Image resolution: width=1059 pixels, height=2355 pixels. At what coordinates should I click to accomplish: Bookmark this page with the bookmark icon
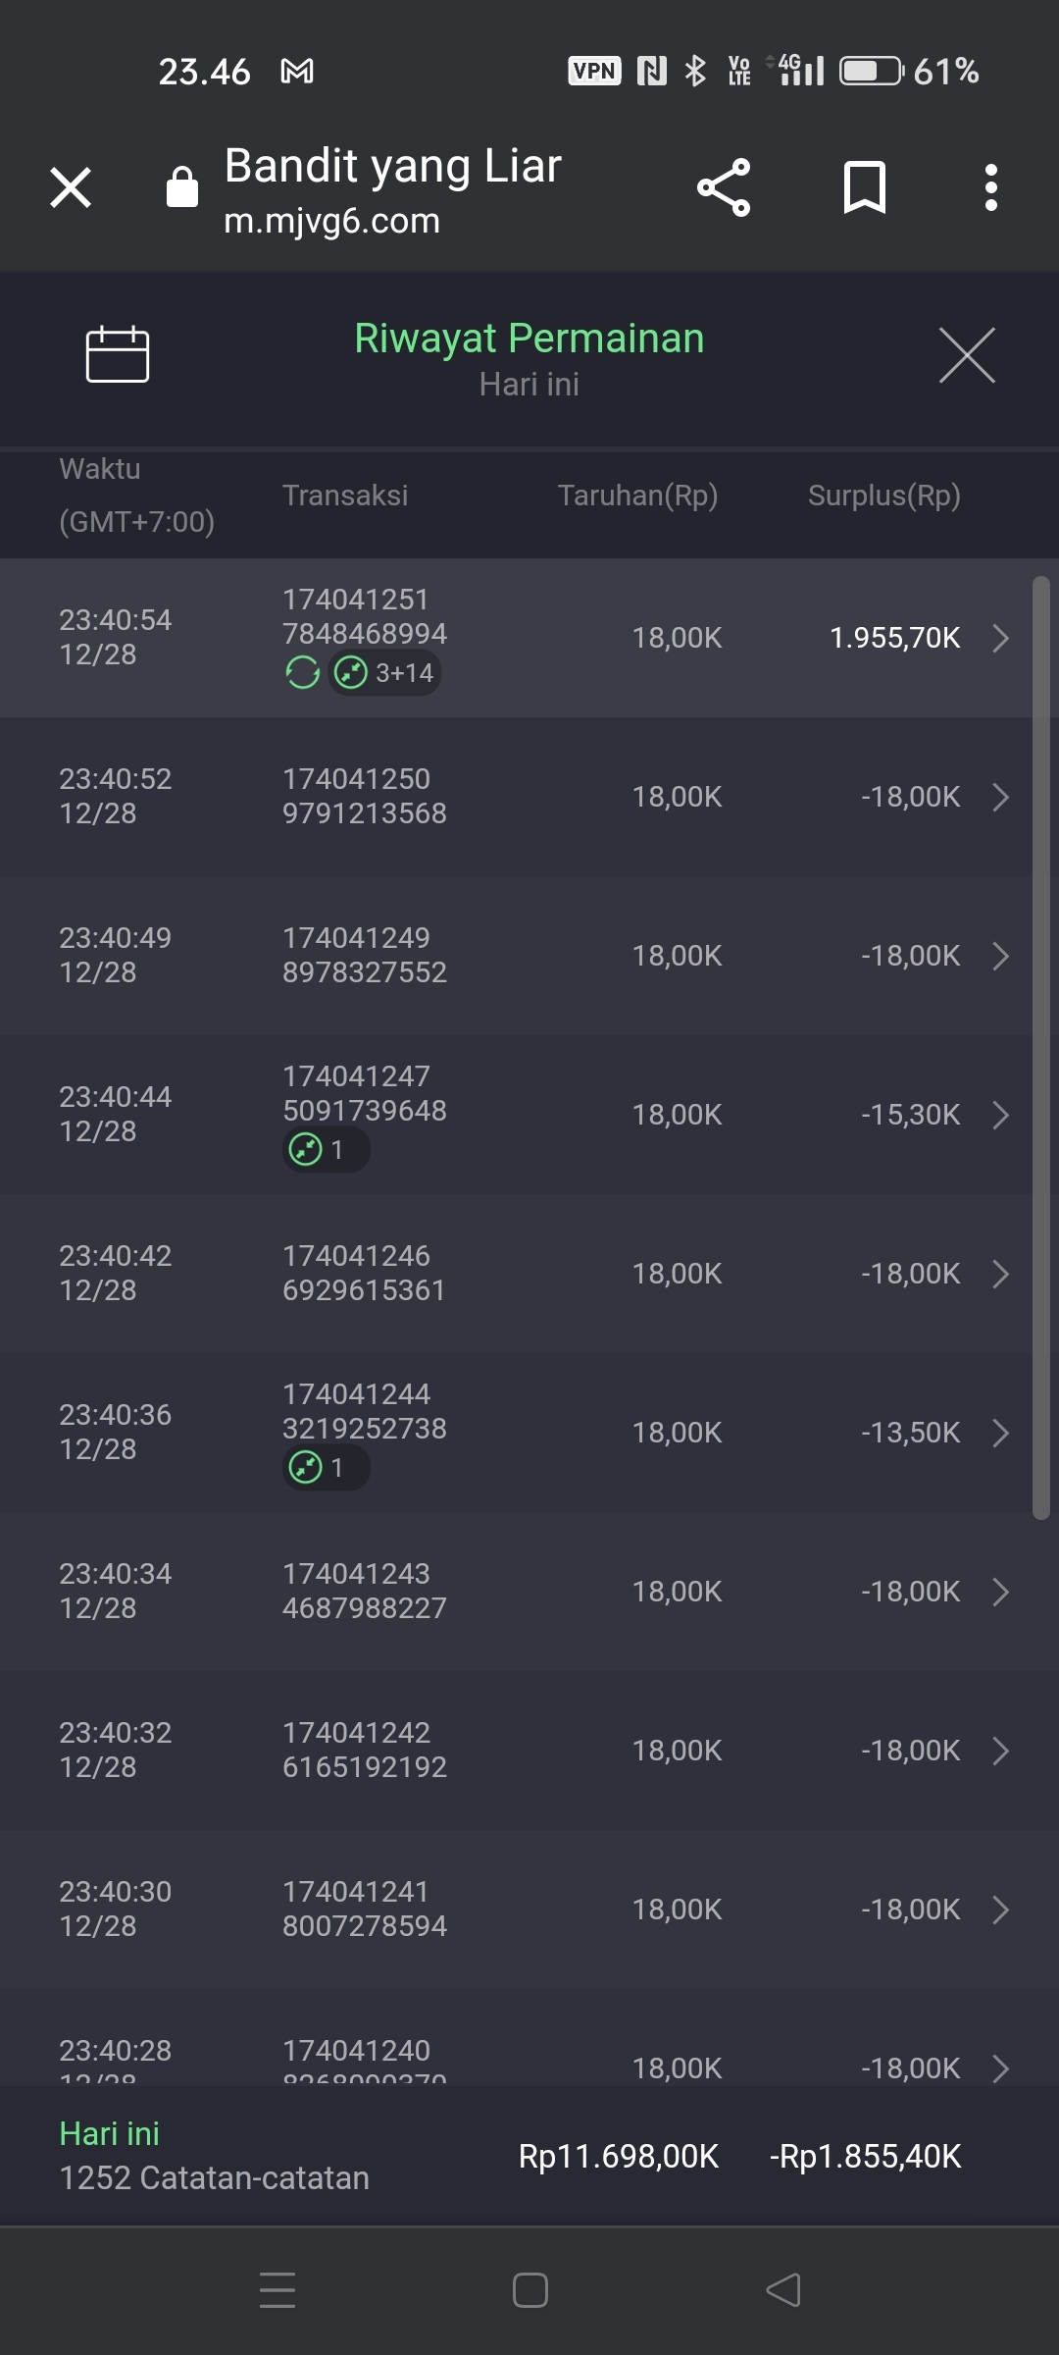point(864,186)
